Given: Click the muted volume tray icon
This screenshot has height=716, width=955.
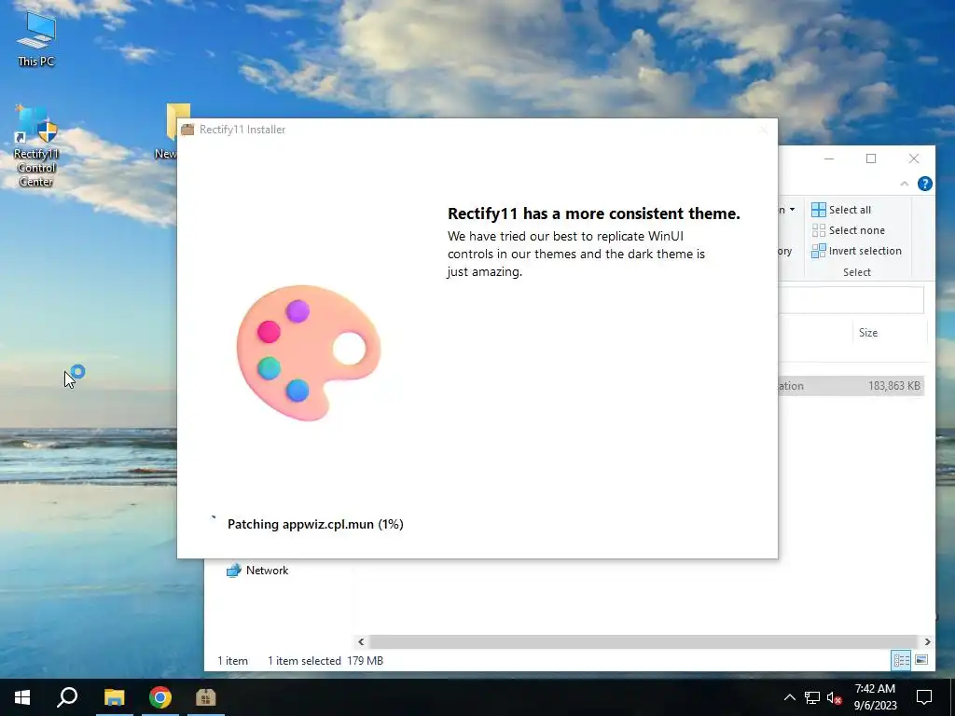Looking at the screenshot, I should coord(835,697).
